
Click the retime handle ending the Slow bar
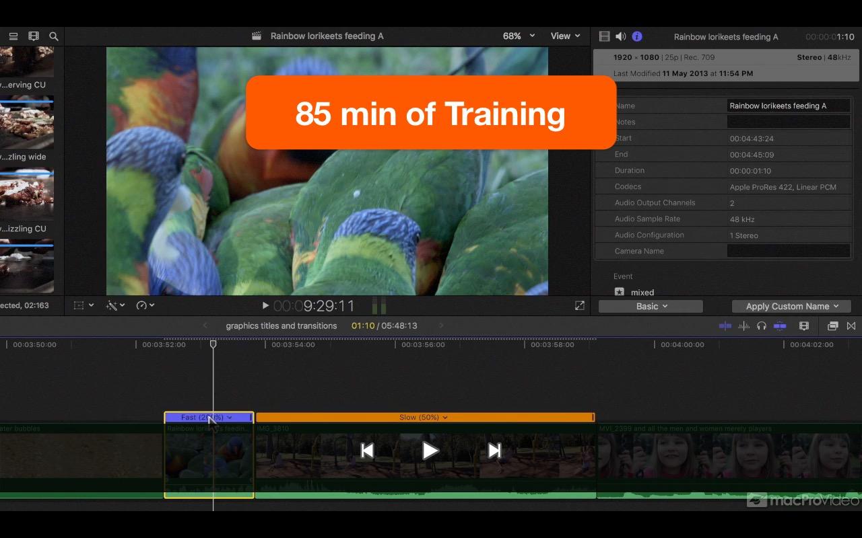[x=593, y=417]
